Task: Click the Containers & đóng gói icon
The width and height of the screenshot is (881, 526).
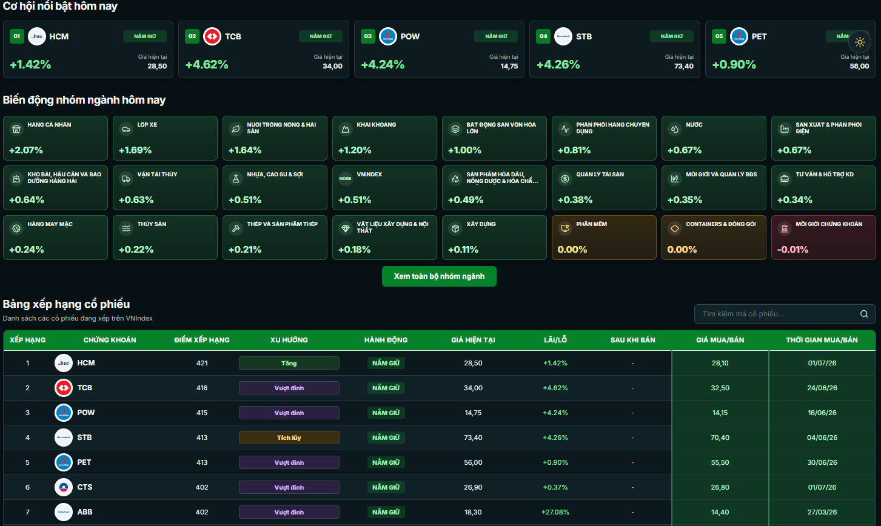Action: [x=675, y=228]
